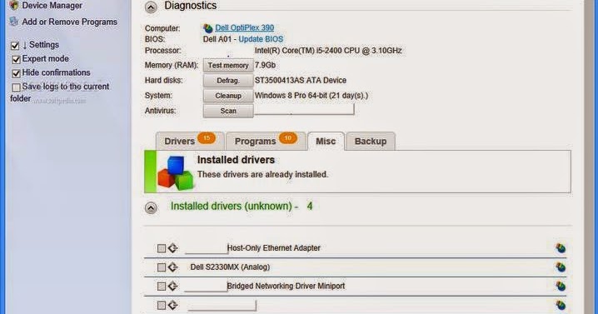Image resolution: width=598 pixels, height=314 pixels.
Task: Open web search icon for Bridged Networking Driver Miniport
Action: pos(561,287)
